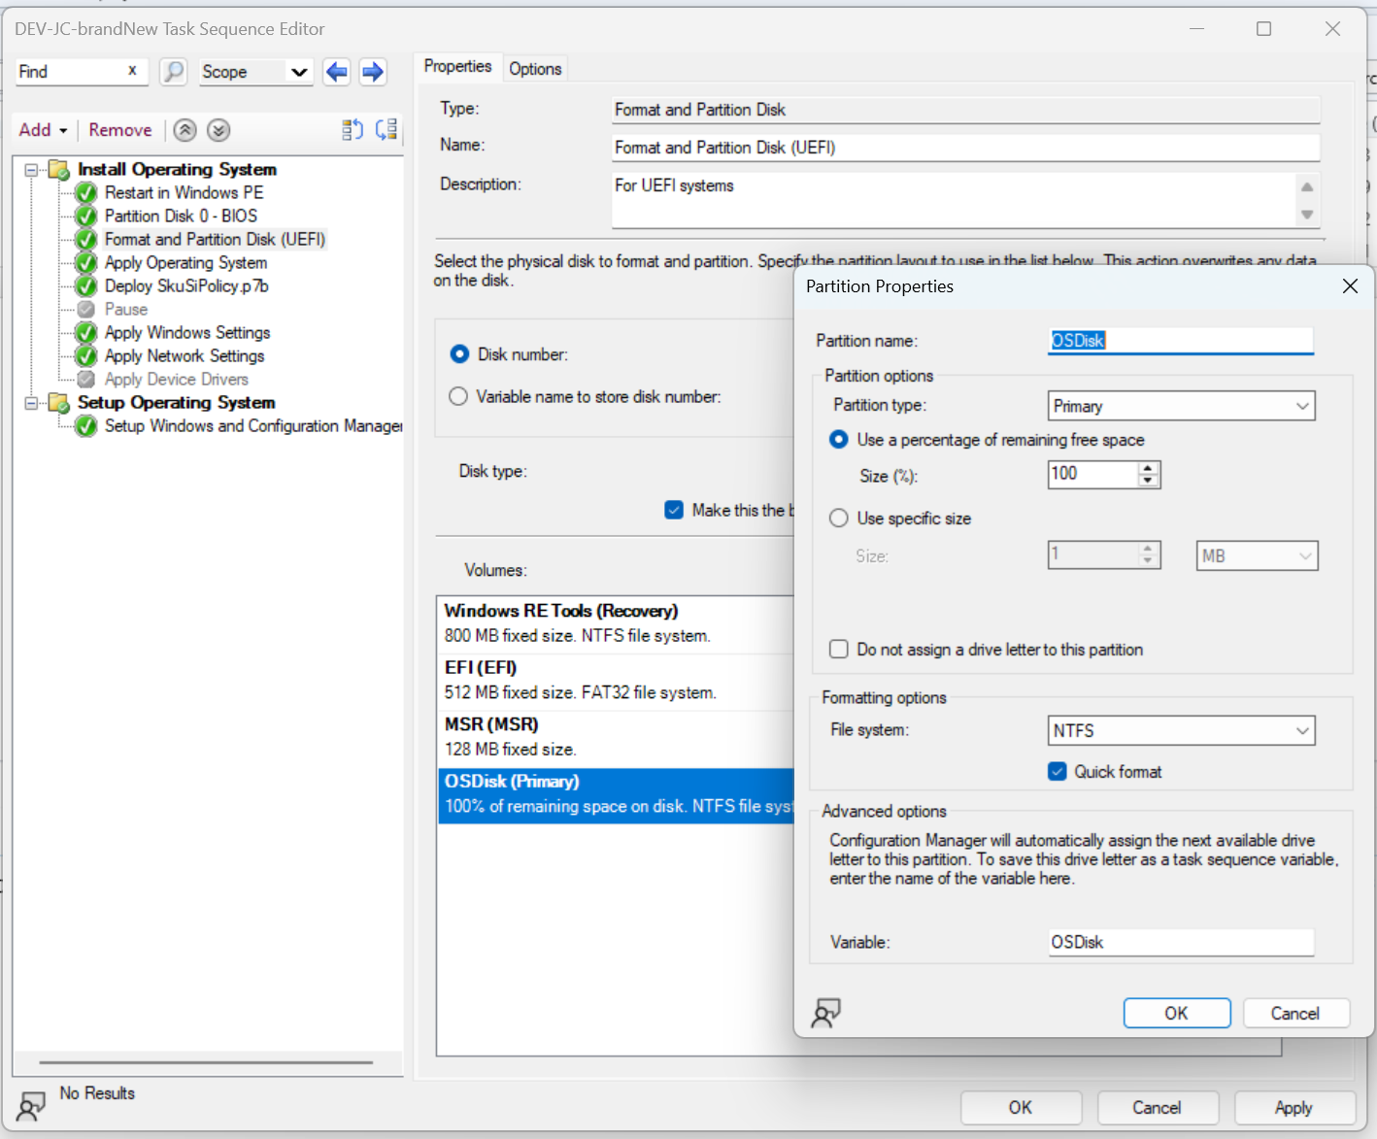Select the Partition Disk 0 - BIOS step
The width and height of the screenshot is (1377, 1139).
pos(181,217)
